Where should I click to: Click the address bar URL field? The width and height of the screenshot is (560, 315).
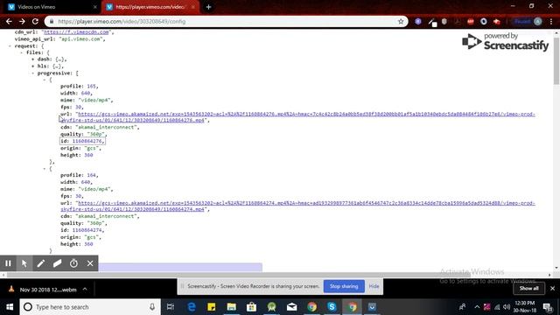[225, 21]
